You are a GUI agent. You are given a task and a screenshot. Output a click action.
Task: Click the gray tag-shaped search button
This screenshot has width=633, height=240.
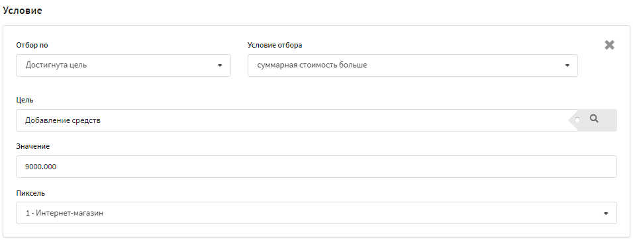click(593, 120)
